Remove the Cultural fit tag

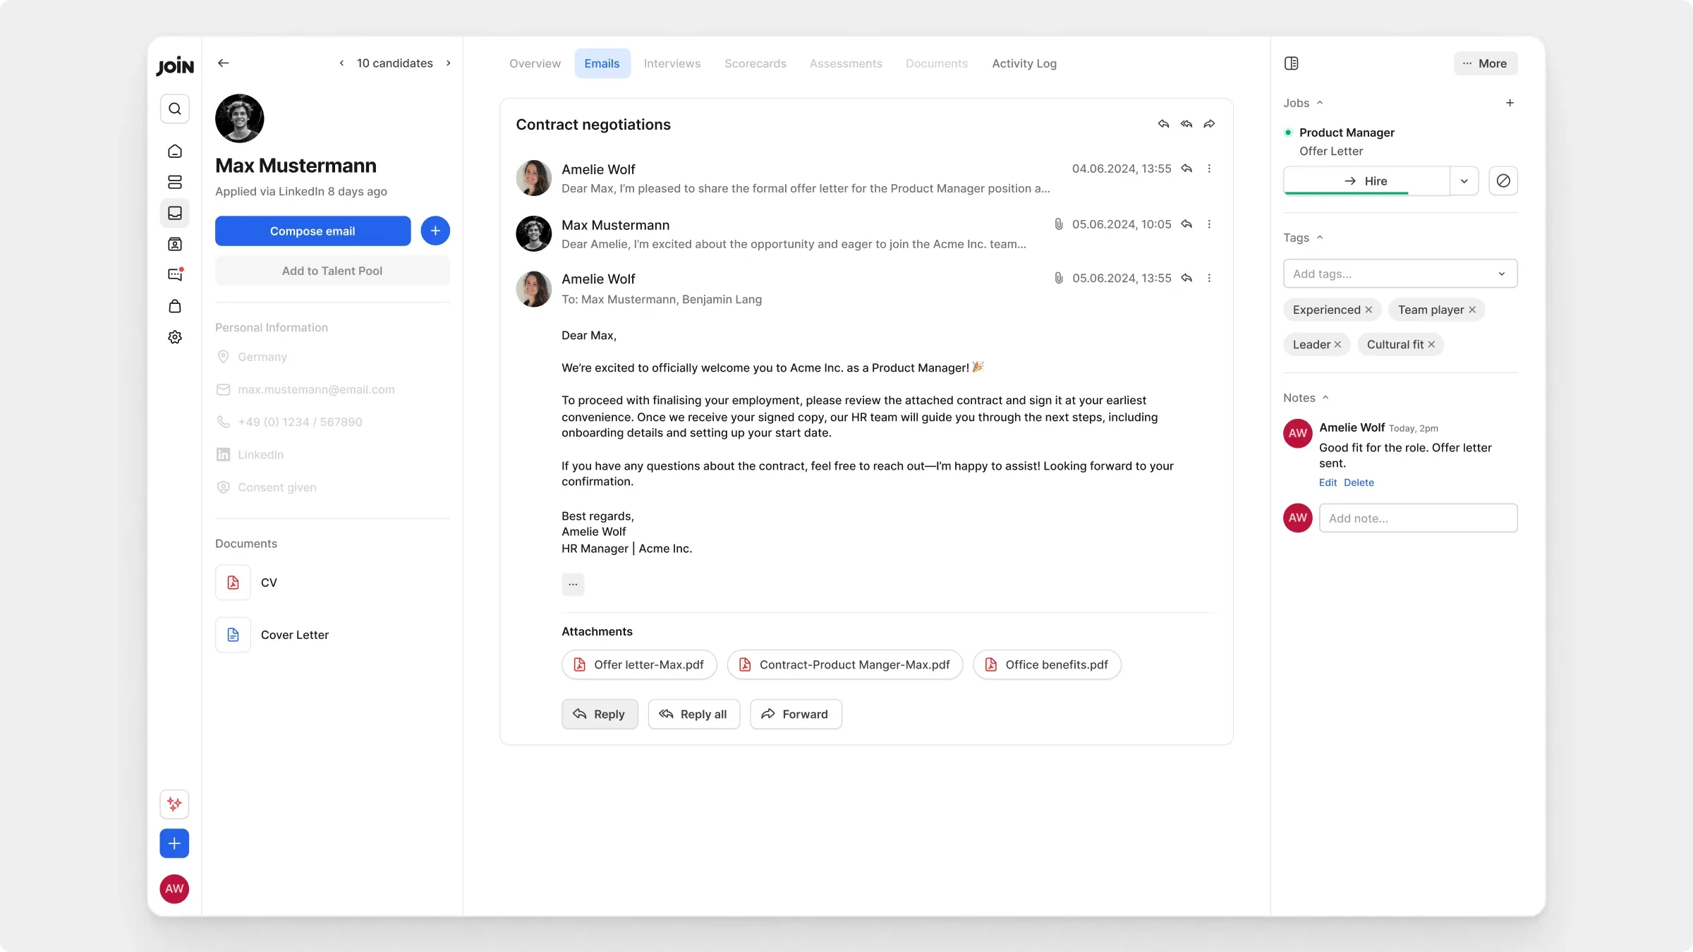1431,344
